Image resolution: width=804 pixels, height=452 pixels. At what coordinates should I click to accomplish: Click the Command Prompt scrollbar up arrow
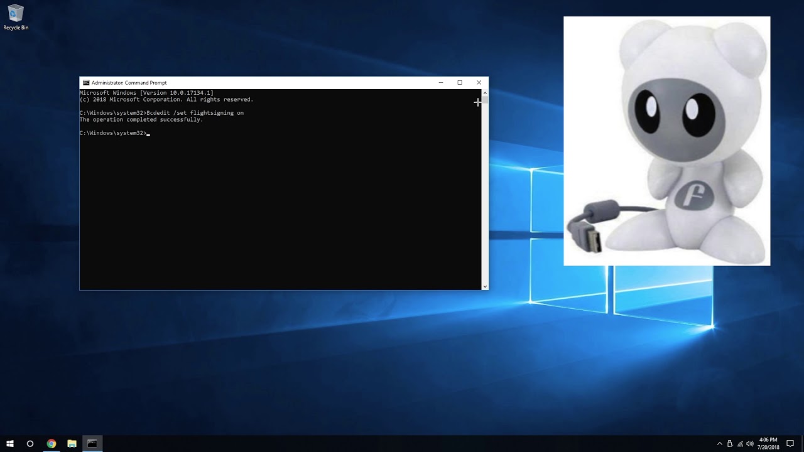(484, 93)
